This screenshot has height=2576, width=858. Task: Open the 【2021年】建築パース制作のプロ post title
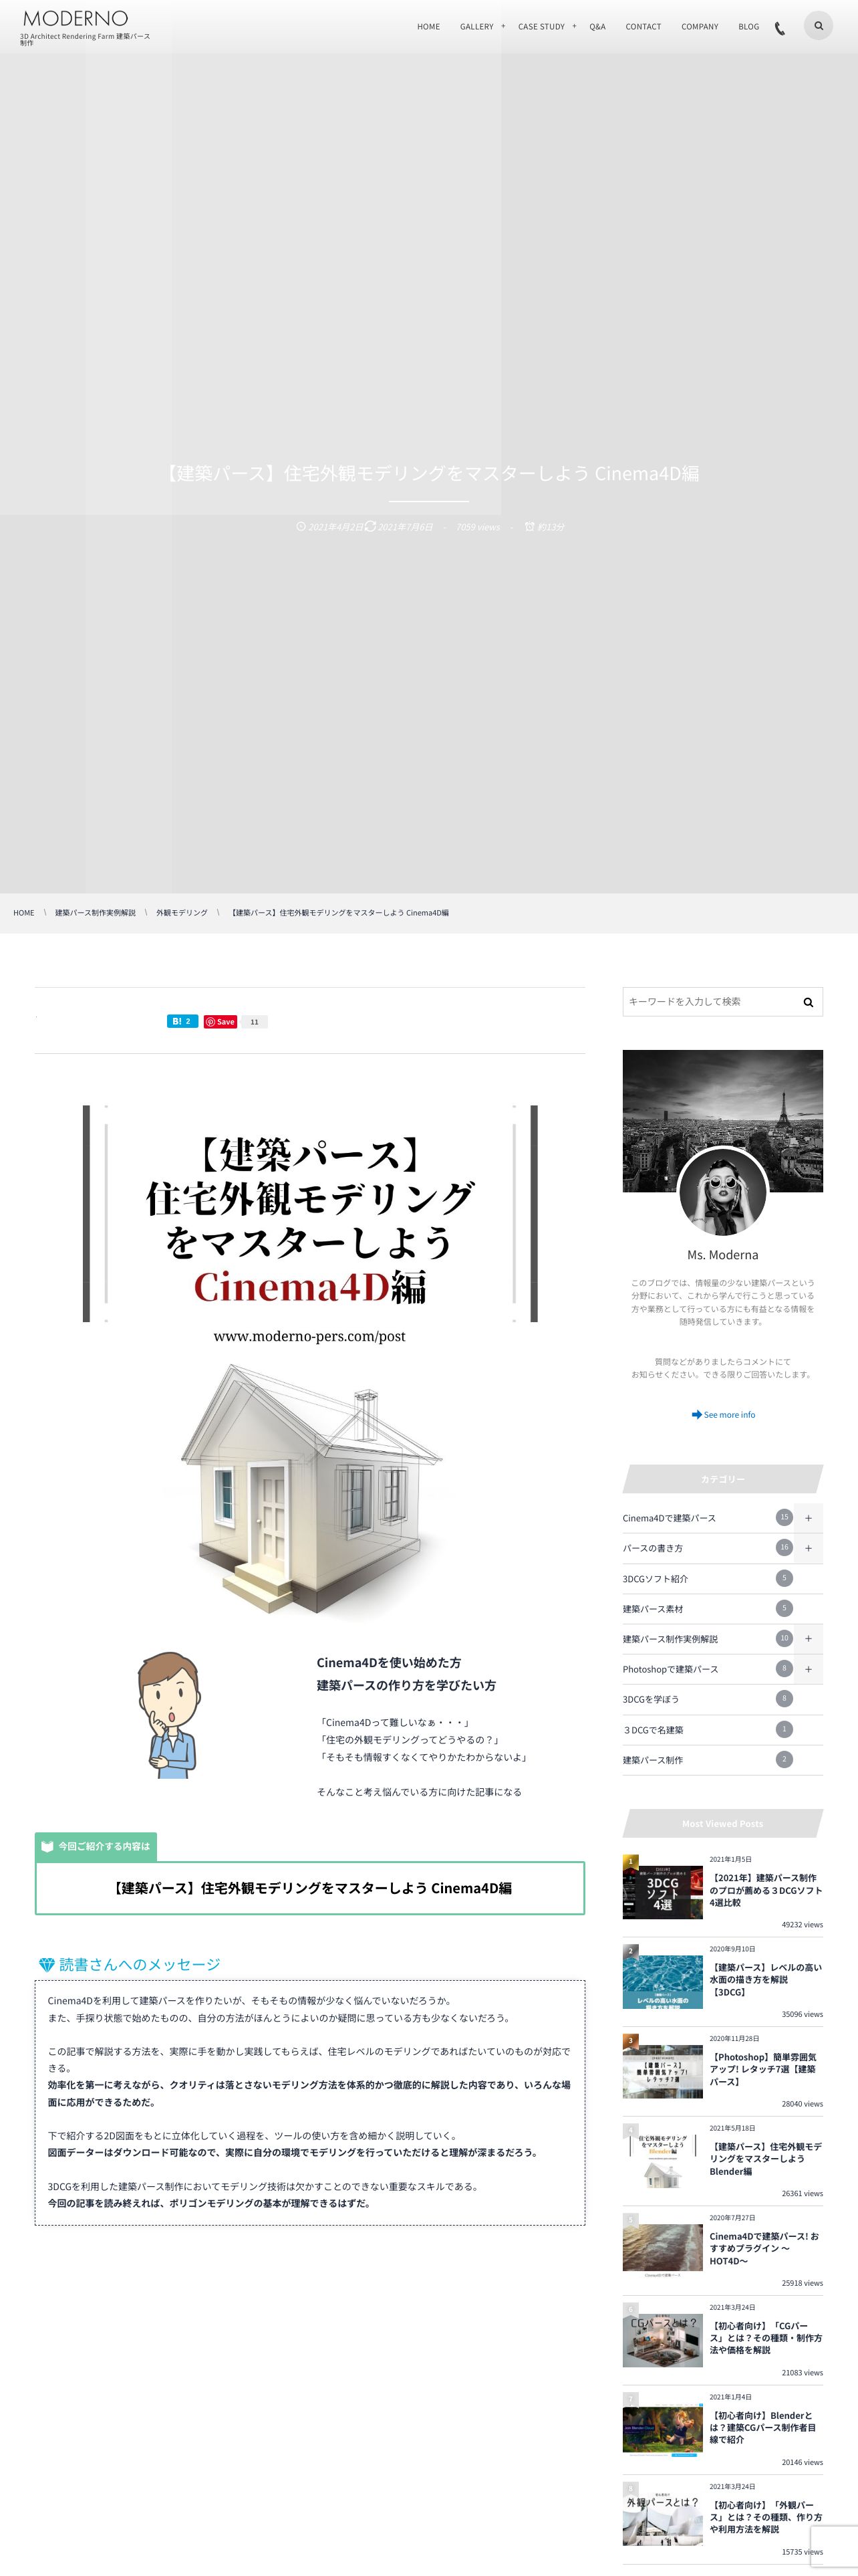pyautogui.click(x=766, y=1890)
